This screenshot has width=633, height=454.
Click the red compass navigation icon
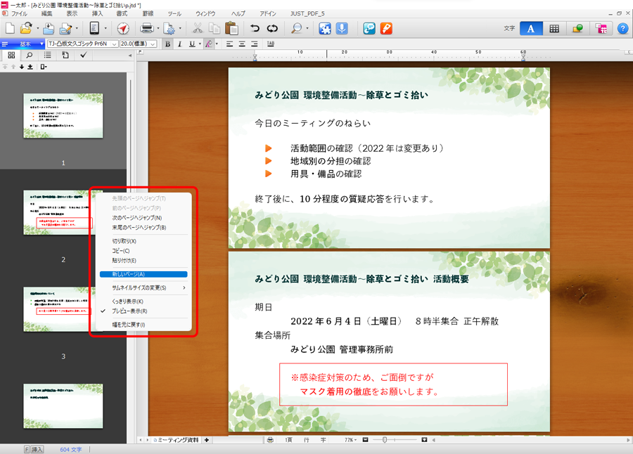coord(123,29)
